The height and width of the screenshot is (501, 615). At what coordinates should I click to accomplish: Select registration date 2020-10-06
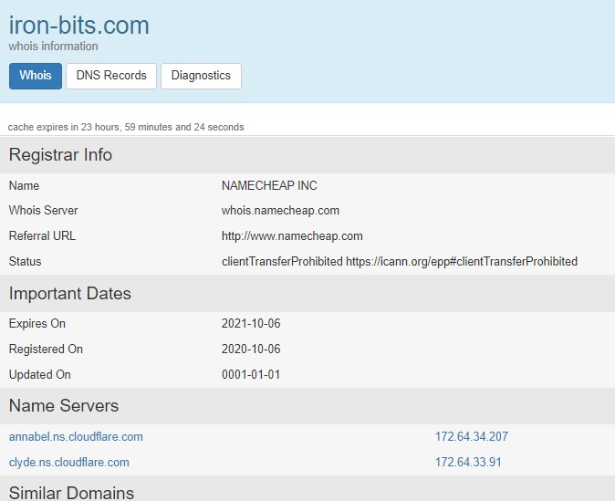[x=251, y=350]
